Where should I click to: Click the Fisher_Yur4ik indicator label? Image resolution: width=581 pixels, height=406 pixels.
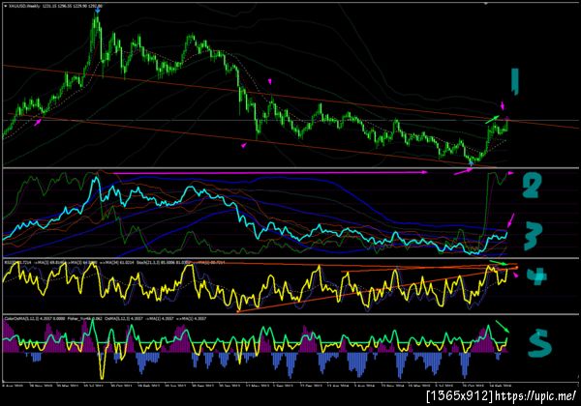click(79, 318)
